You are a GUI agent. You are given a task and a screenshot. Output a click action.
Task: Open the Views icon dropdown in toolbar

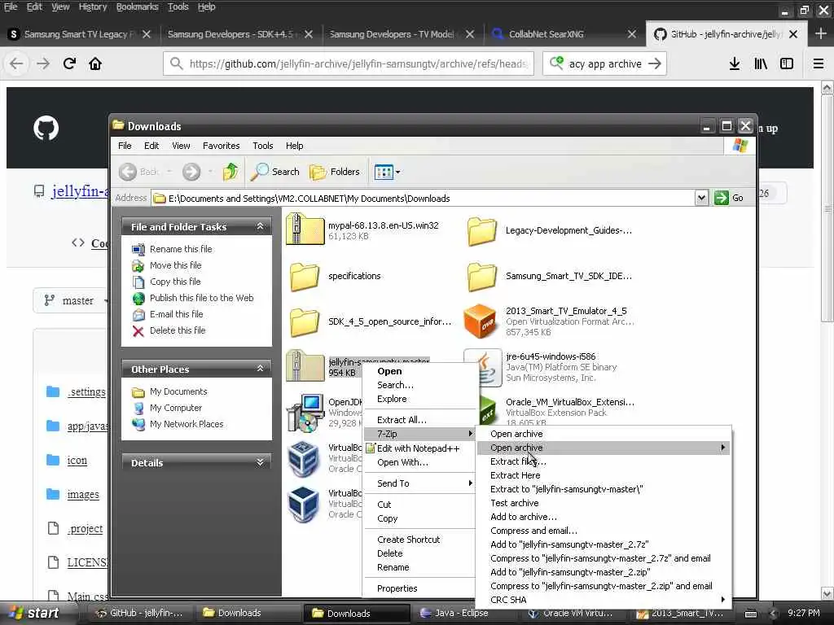coord(387,172)
